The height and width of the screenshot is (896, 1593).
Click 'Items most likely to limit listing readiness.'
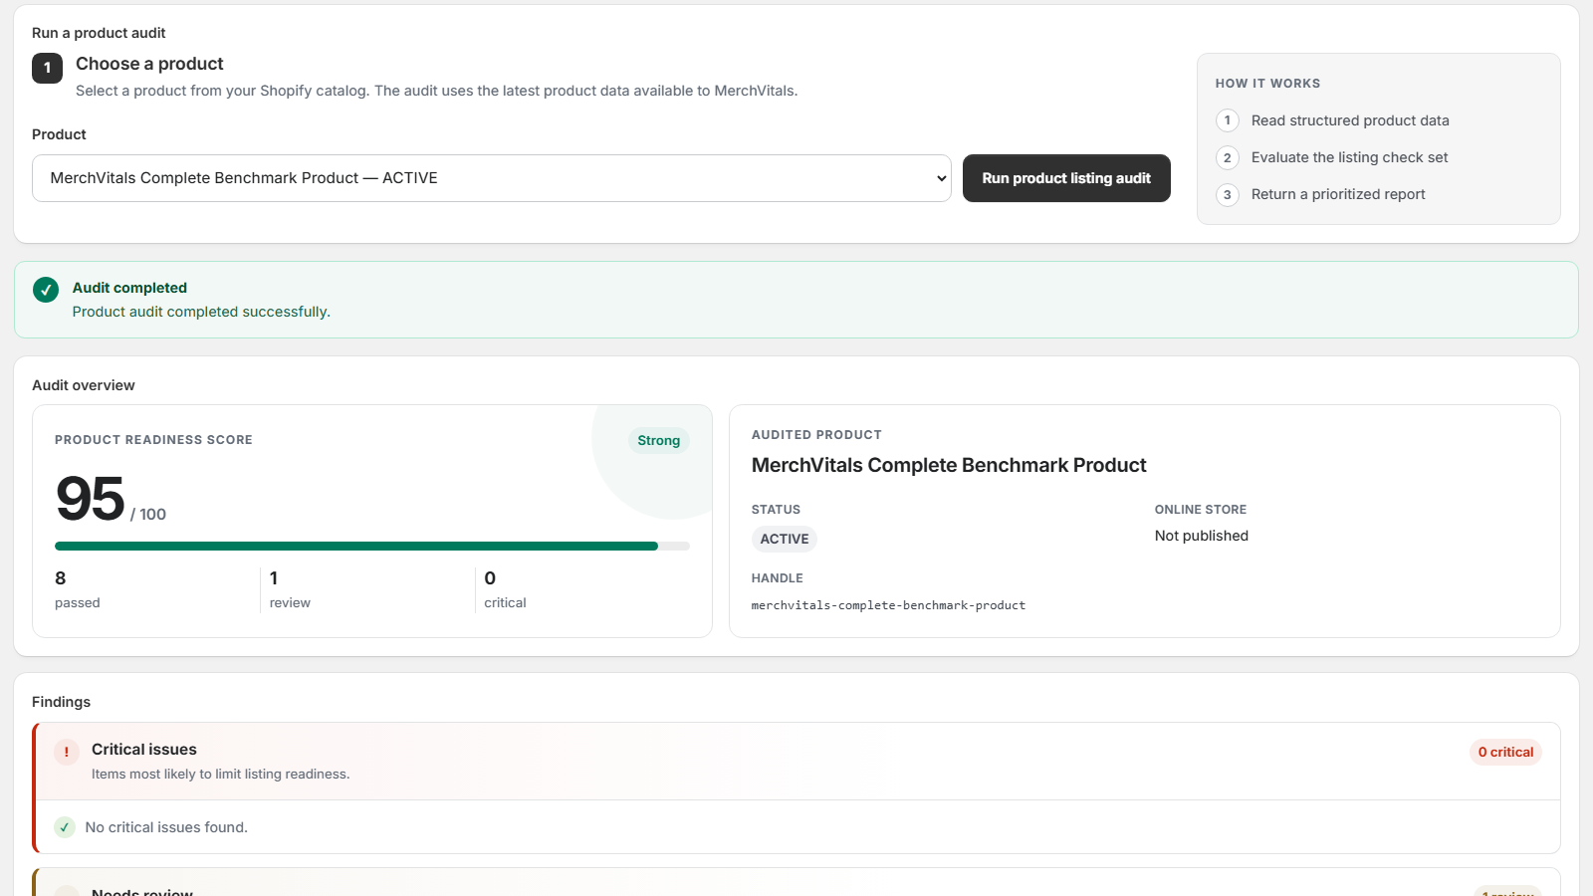coord(221,775)
